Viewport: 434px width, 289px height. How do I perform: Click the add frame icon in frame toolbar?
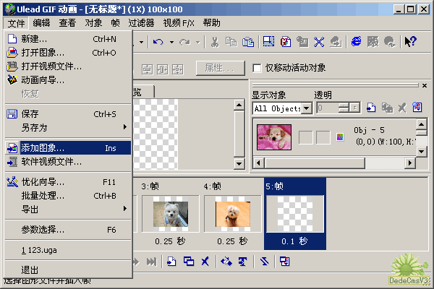[x=171, y=262]
